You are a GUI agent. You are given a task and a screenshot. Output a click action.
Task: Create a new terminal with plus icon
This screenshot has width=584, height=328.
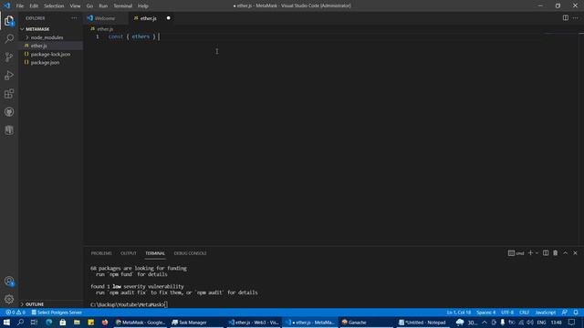pyautogui.click(x=530, y=253)
